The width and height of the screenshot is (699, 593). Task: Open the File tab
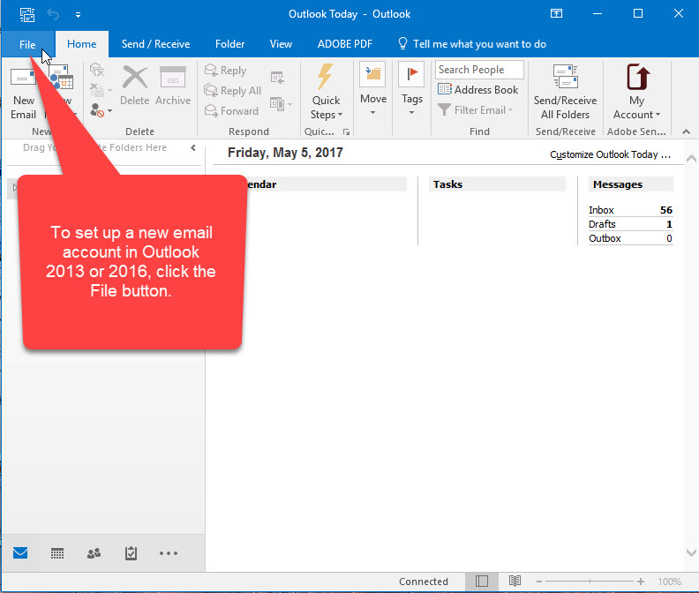[27, 45]
